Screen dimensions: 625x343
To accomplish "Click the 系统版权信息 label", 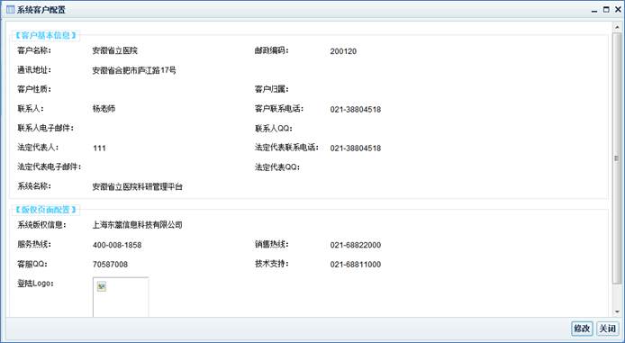I will [x=41, y=225].
